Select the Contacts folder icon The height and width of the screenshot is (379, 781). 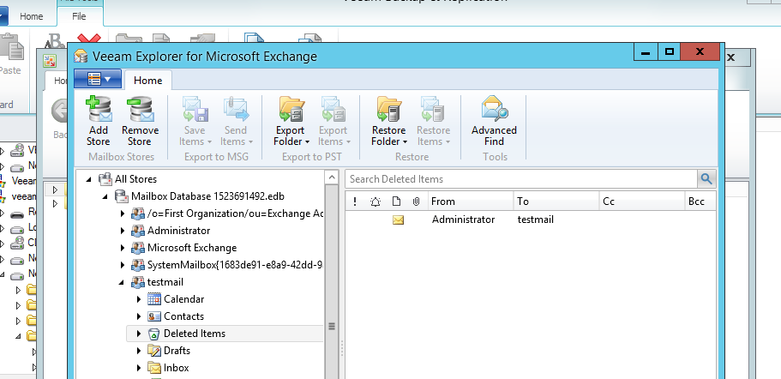coord(154,316)
